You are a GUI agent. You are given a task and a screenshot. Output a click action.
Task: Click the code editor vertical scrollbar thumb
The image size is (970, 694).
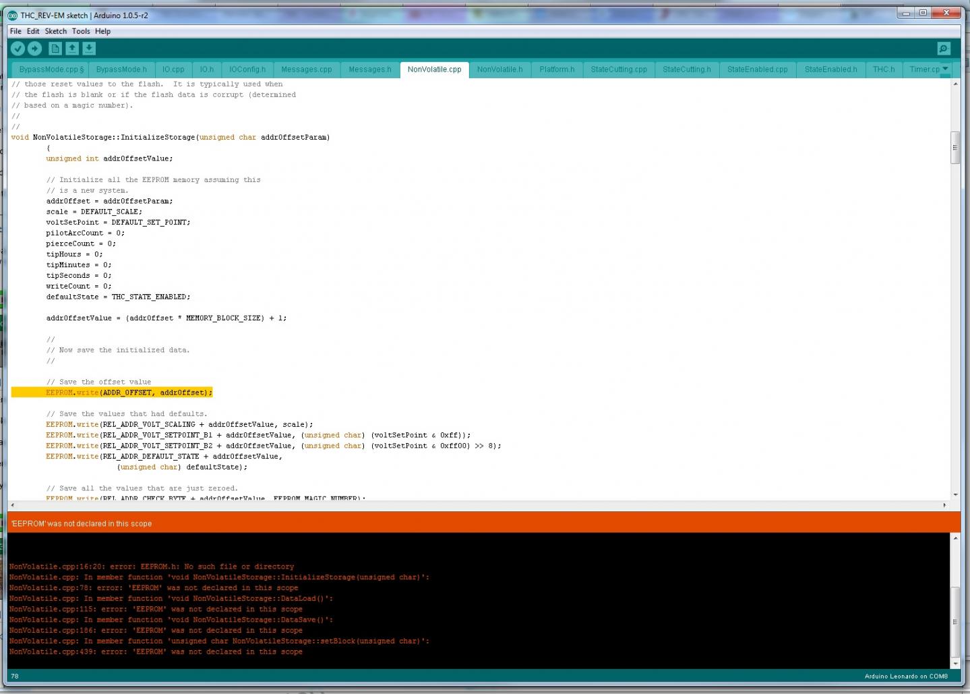click(955, 148)
